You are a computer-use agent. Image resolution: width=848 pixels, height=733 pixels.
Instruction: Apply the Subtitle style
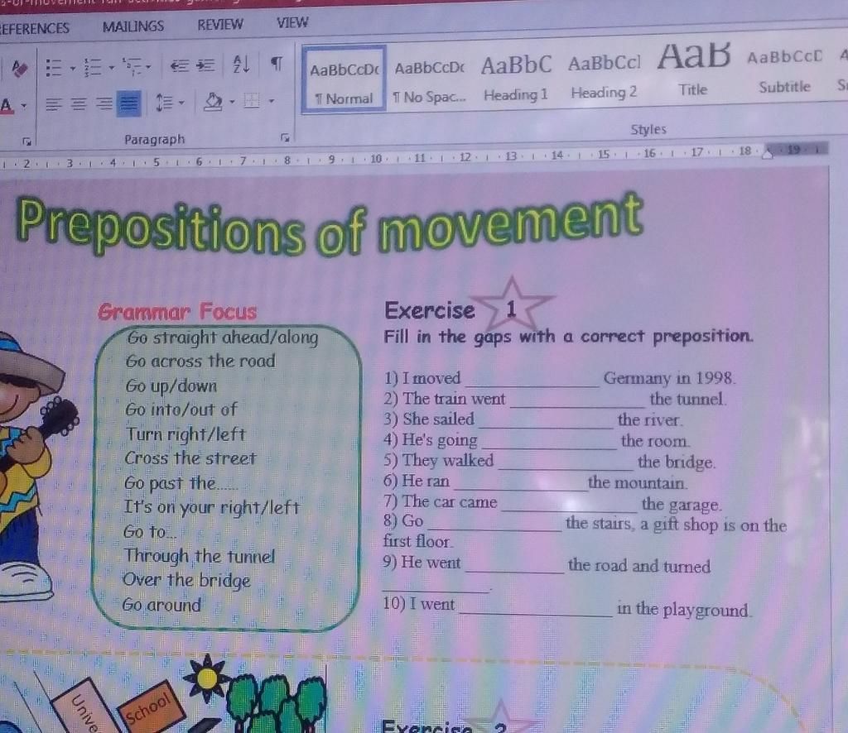(784, 71)
